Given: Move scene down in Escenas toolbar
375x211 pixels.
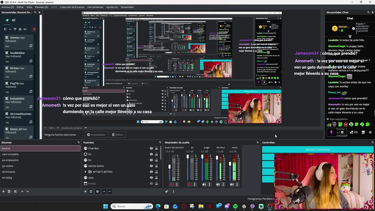Looking at the screenshot, I should (28, 191).
